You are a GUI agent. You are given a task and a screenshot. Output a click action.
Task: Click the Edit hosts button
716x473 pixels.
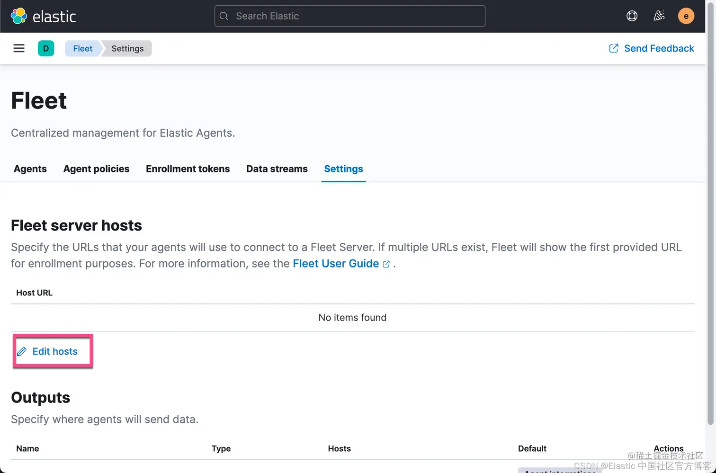coord(47,351)
